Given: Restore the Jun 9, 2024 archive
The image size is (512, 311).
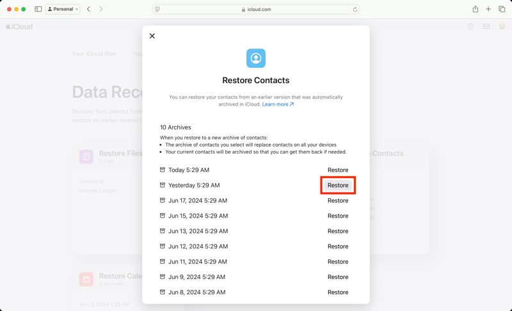Looking at the screenshot, I should coord(338,277).
